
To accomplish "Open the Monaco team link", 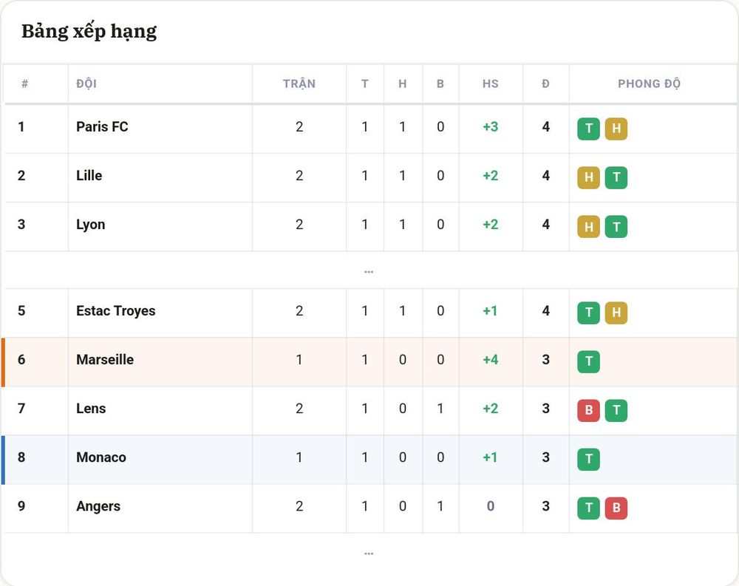I will pyautogui.click(x=101, y=457).
